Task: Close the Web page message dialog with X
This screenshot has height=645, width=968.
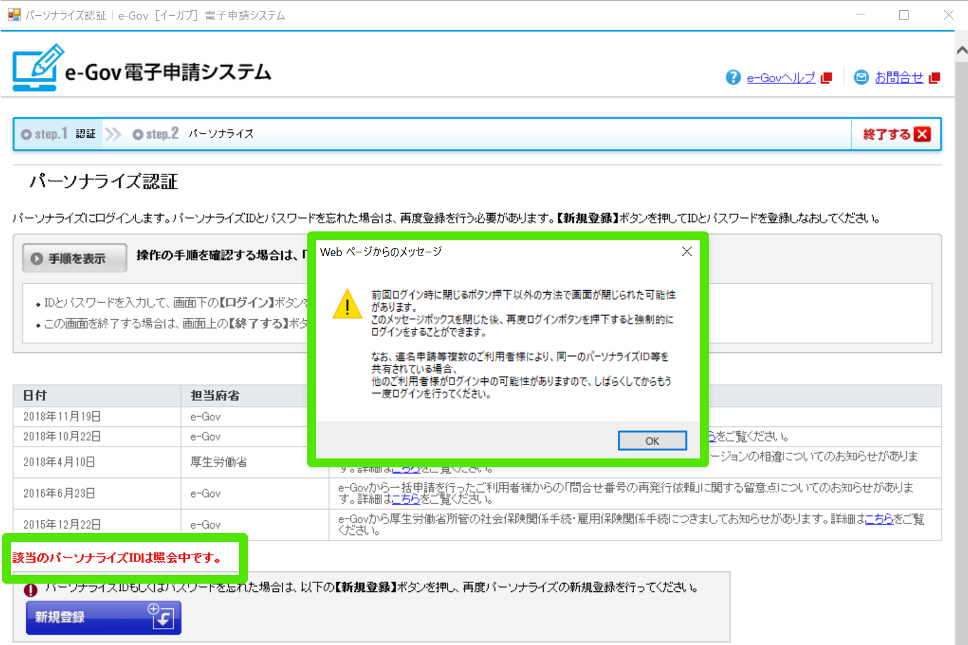Action: 687,252
